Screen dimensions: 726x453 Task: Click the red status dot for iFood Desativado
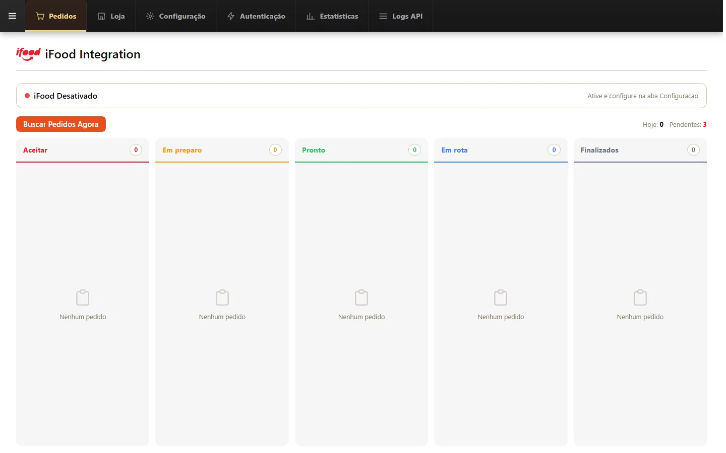(x=27, y=96)
